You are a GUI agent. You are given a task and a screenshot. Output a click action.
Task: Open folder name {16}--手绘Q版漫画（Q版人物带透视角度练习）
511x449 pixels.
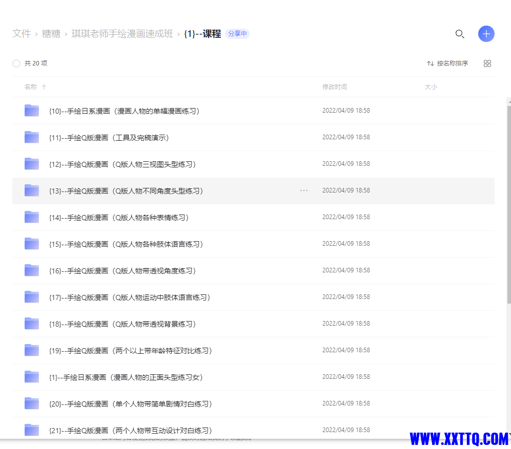122,271
